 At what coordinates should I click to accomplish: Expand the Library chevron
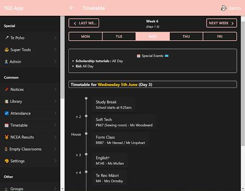(55, 101)
